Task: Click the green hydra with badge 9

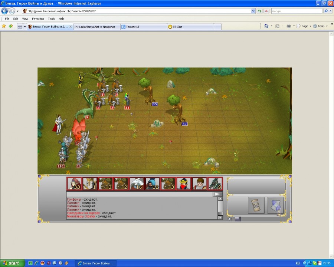Action: (86, 104)
